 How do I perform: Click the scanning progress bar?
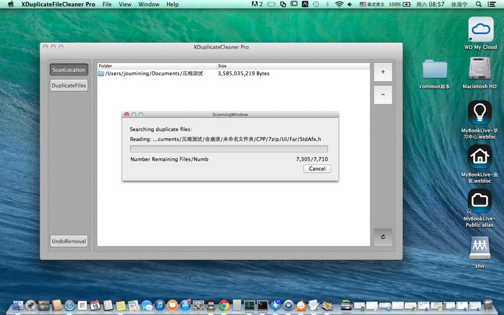pyautogui.click(x=229, y=149)
